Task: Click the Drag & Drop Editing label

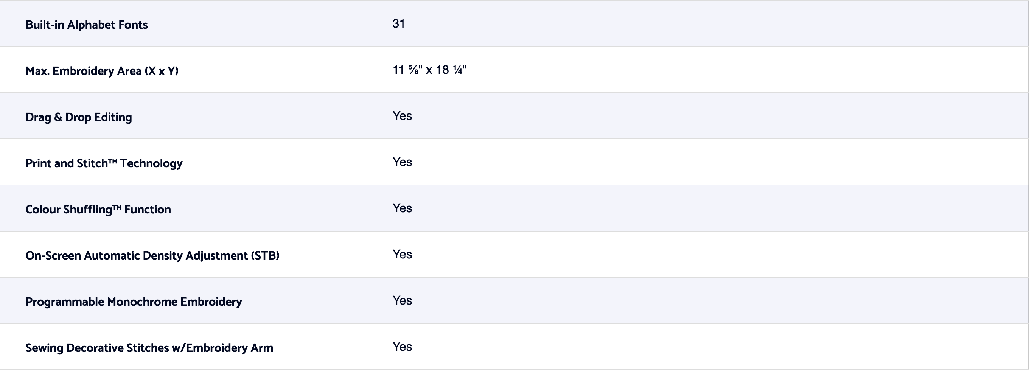Action: 79,117
